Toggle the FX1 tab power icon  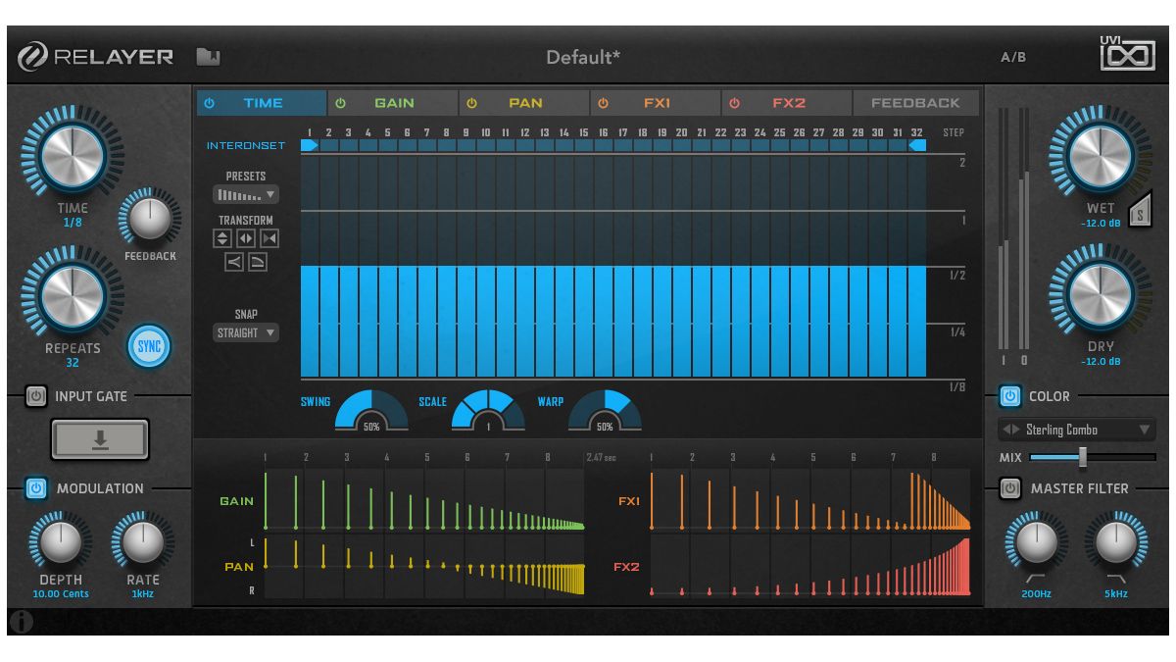[603, 103]
